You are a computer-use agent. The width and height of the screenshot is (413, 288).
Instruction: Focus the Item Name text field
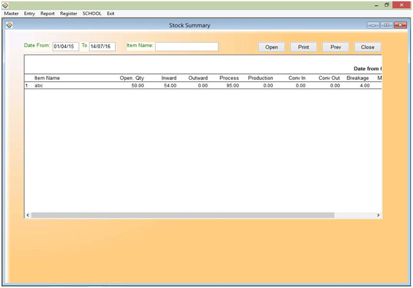tap(187, 47)
